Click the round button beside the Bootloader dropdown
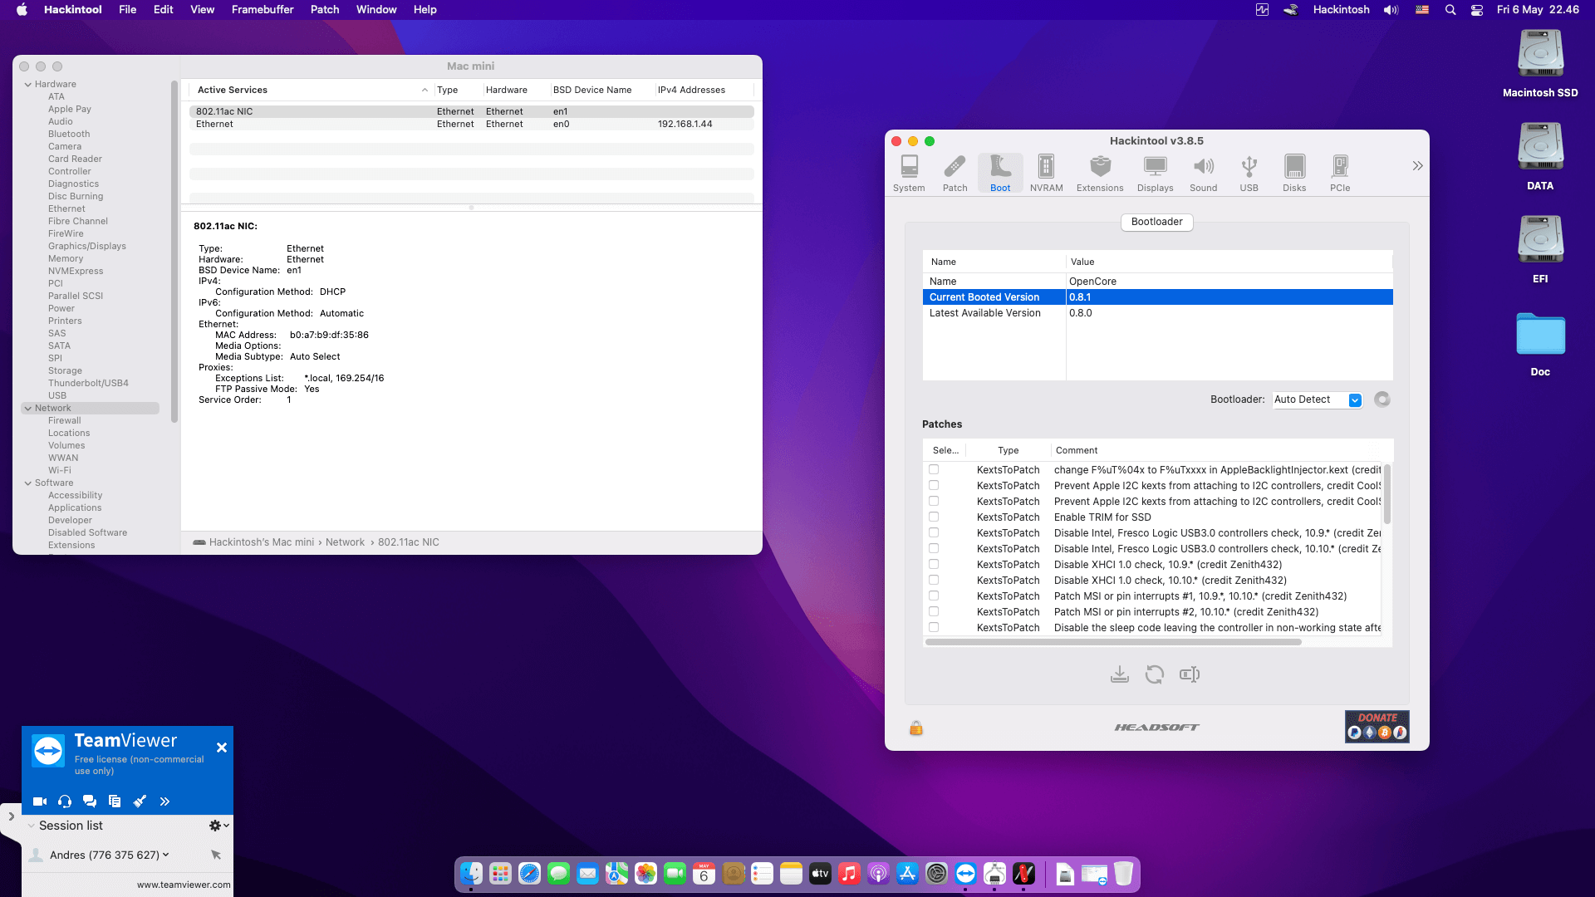The height and width of the screenshot is (897, 1595). pos(1382,399)
